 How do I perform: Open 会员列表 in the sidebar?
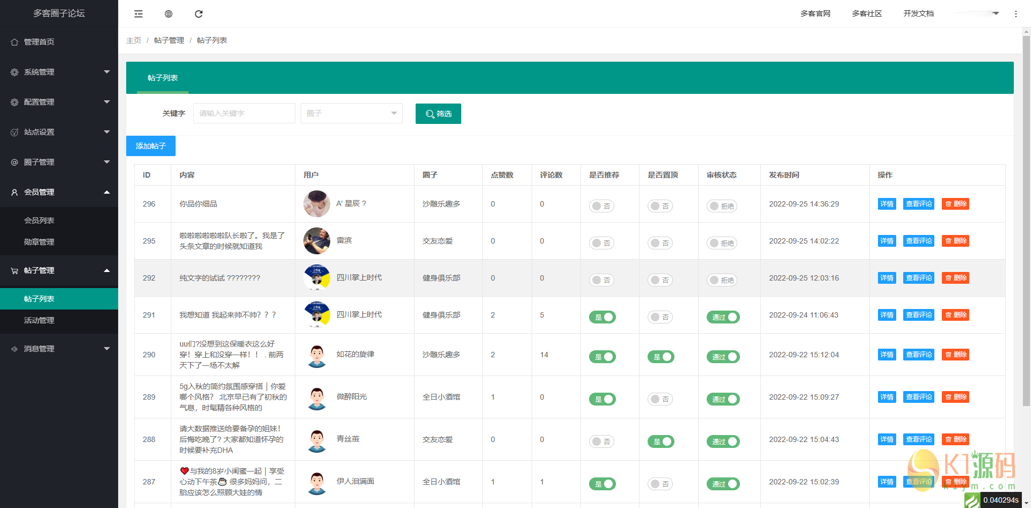pyautogui.click(x=39, y=220)
